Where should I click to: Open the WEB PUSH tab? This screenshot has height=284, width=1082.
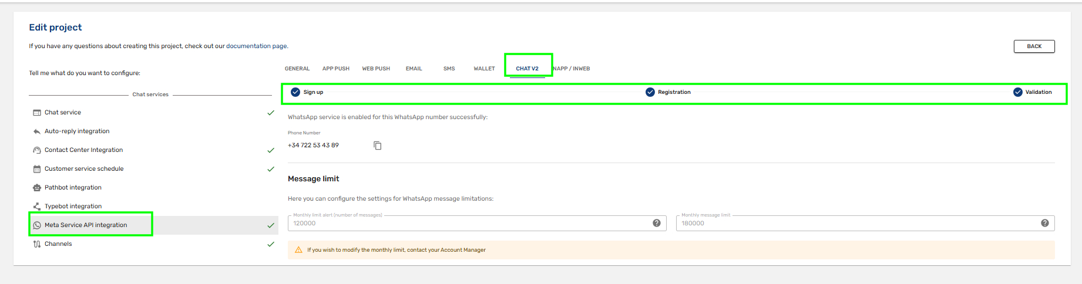376,69
